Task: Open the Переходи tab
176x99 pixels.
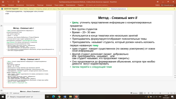Action: (40, 5)
